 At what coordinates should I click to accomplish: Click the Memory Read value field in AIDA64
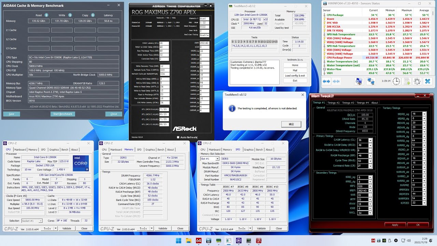[x=39, y=21]
